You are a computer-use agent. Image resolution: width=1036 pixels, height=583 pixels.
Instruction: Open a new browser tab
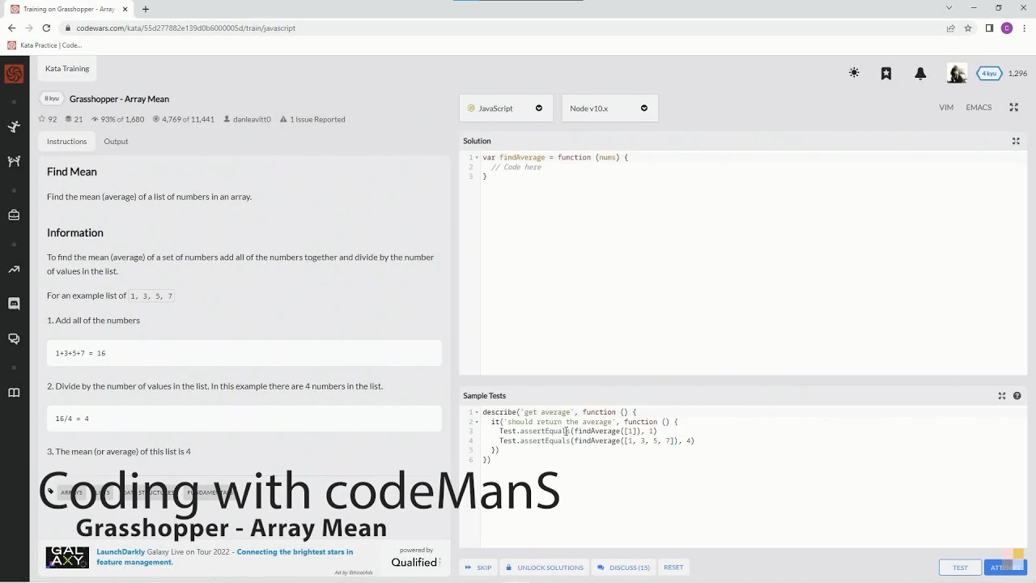[146, 9]
